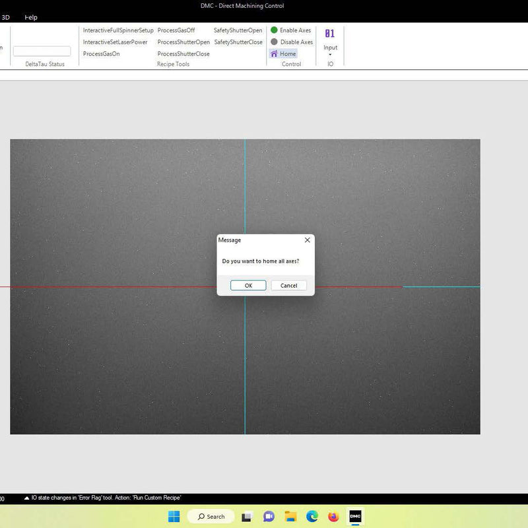
Task: Open the DMC app taskbar icon
Action: click(x=355, y=516)
